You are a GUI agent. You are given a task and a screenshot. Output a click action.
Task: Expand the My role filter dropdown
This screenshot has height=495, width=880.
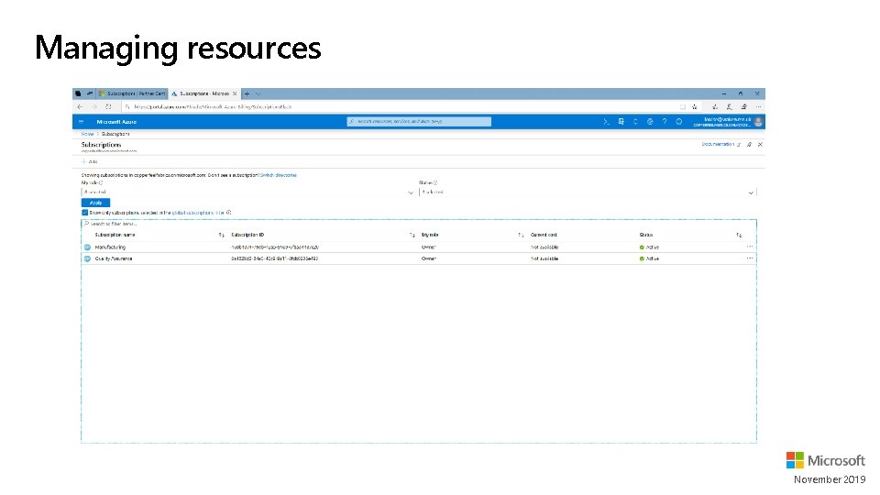point(411,192)
